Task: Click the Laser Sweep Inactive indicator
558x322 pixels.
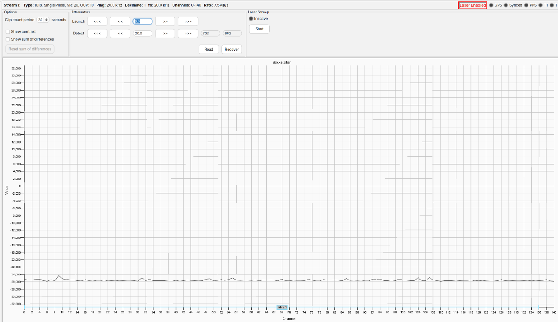Action: 251,19
